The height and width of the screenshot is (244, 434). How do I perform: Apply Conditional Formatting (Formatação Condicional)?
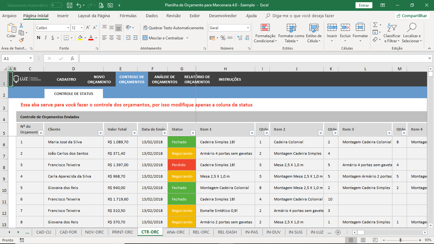(x=265, y=33)
